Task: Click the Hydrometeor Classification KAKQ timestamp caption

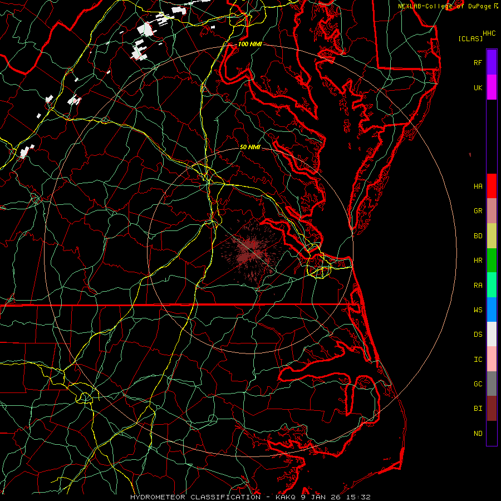Action: click(x=250, y=497)
